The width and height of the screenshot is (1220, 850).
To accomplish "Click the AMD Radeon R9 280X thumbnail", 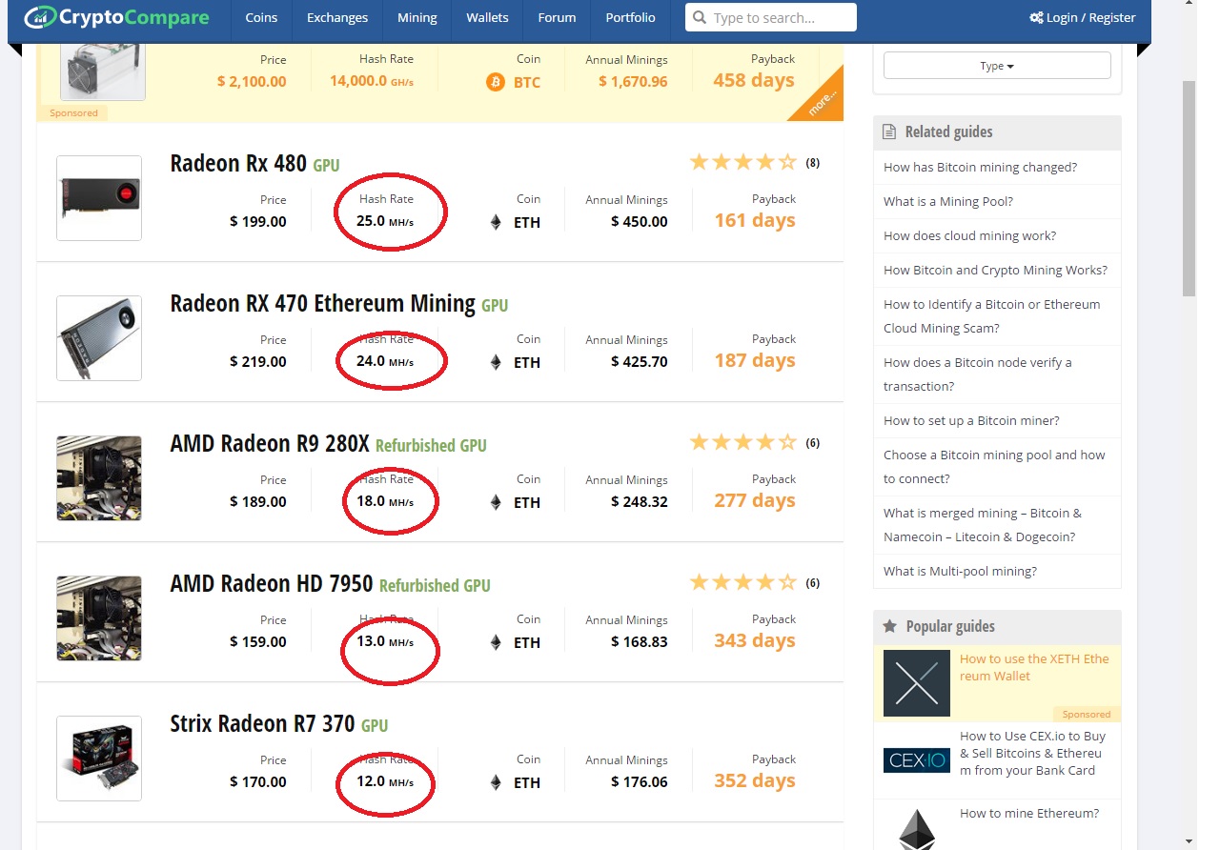I will pyautogui.click(x=99, y=478).
